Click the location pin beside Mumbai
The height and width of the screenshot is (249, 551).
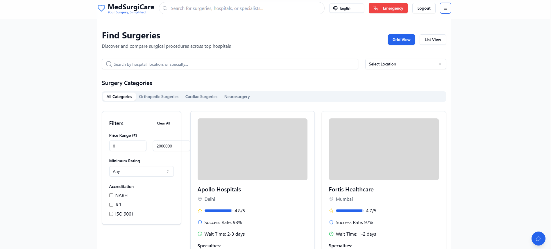(x=331, y=199)
